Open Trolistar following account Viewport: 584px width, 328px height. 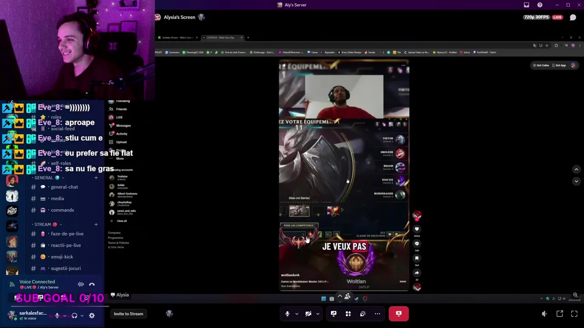coord(119,178)
